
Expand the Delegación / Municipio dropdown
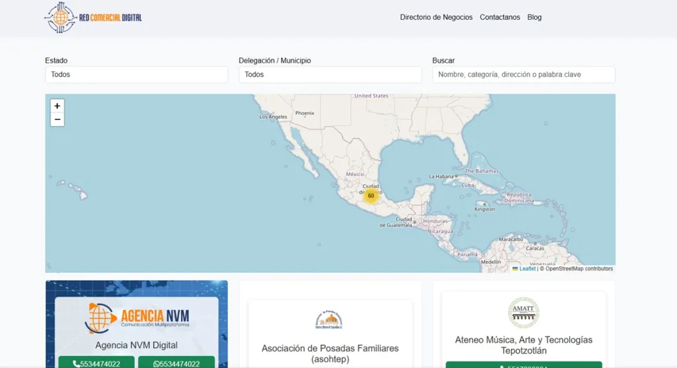pos(330,75)
